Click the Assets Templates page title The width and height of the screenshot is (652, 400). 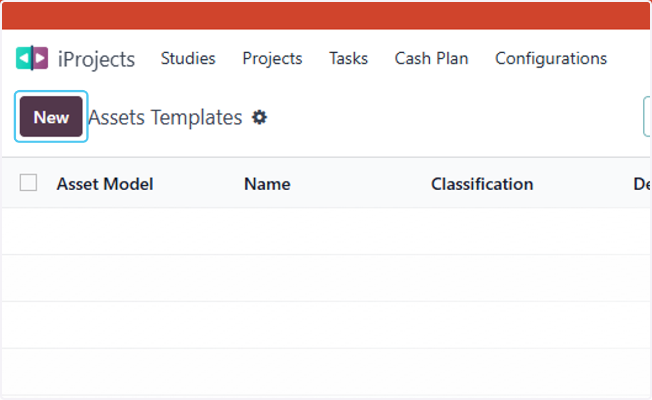coord(165,117)
